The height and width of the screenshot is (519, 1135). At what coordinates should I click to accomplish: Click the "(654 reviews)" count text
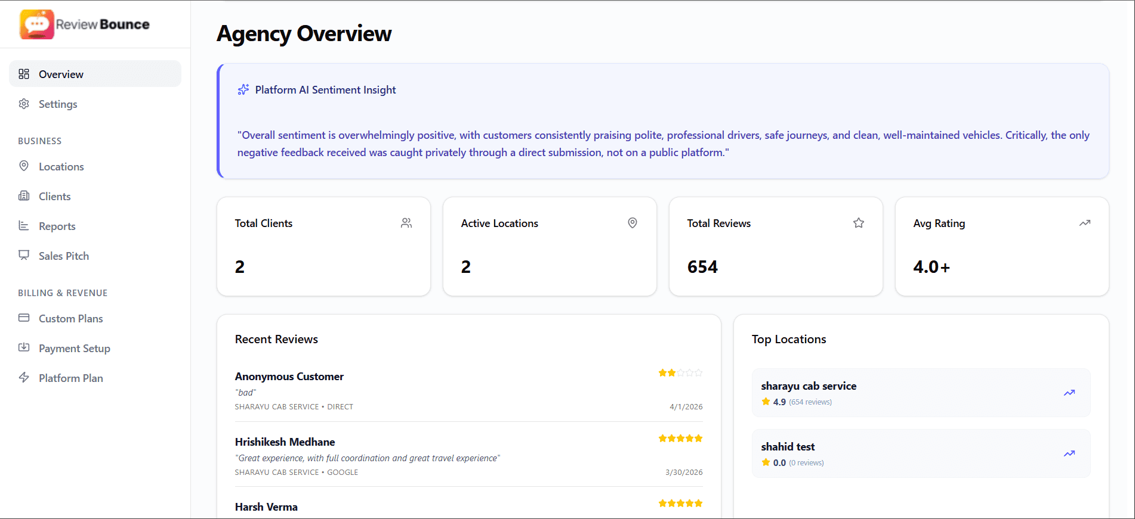(x=810, y=402)
